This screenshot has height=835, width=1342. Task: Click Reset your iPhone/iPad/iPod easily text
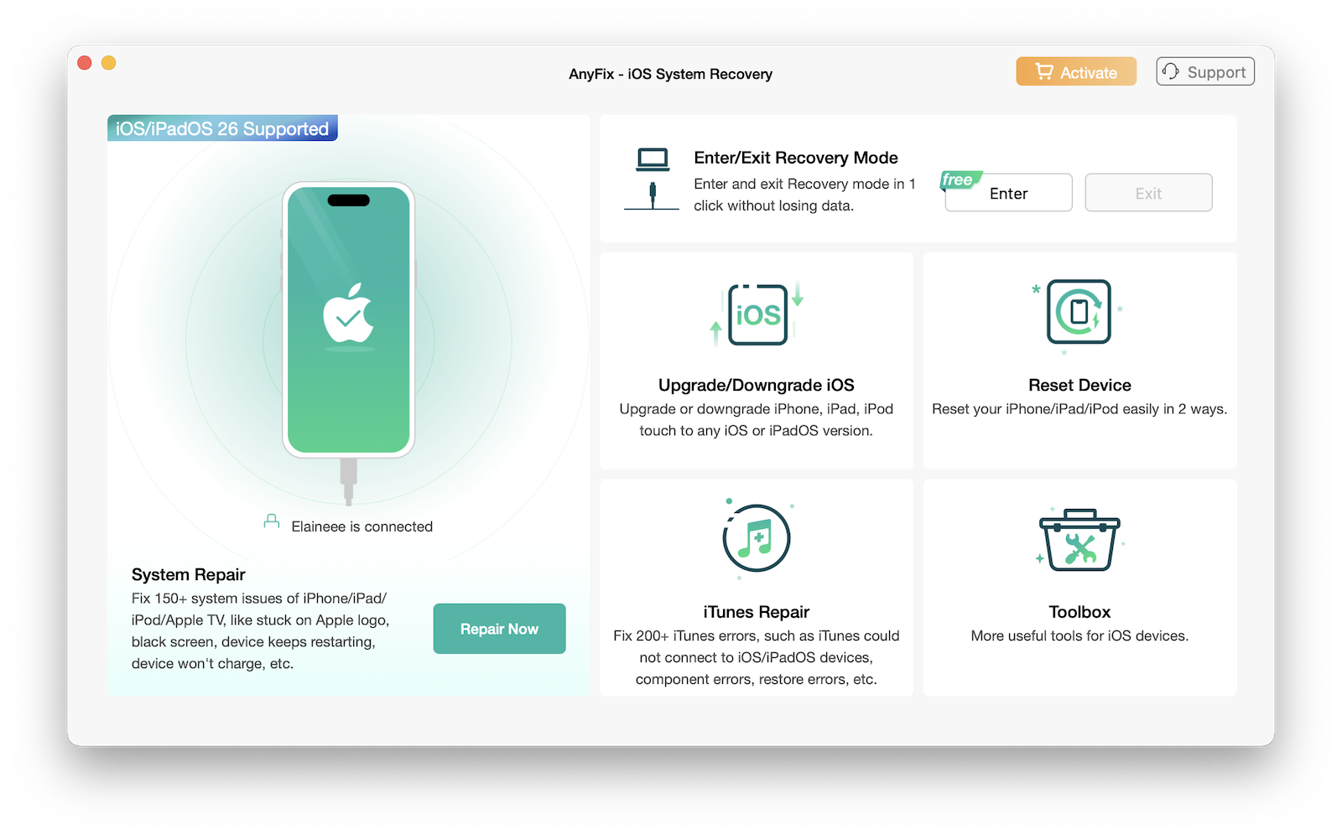[1079, 409]
